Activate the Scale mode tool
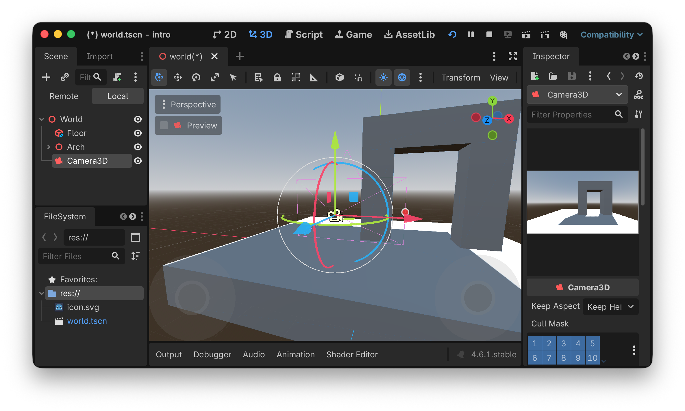Viewport: 685px width, 411px height. point(214,77)
